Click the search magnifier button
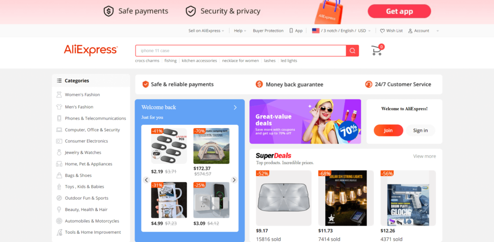494x242 pixels. (x=352, y=51)
